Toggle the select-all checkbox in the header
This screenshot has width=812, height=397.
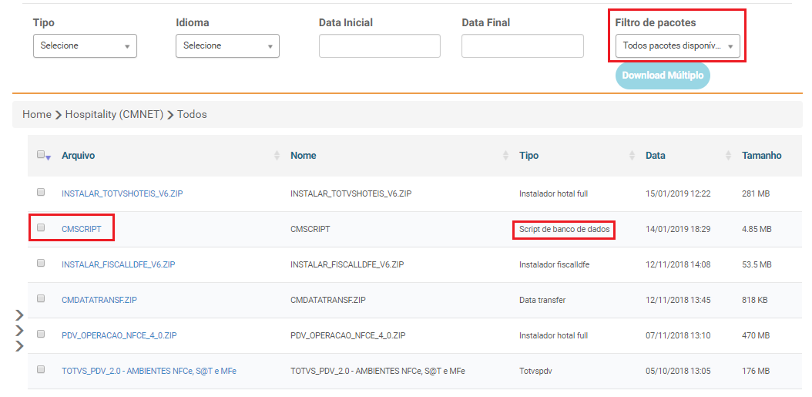click(41, 154)
